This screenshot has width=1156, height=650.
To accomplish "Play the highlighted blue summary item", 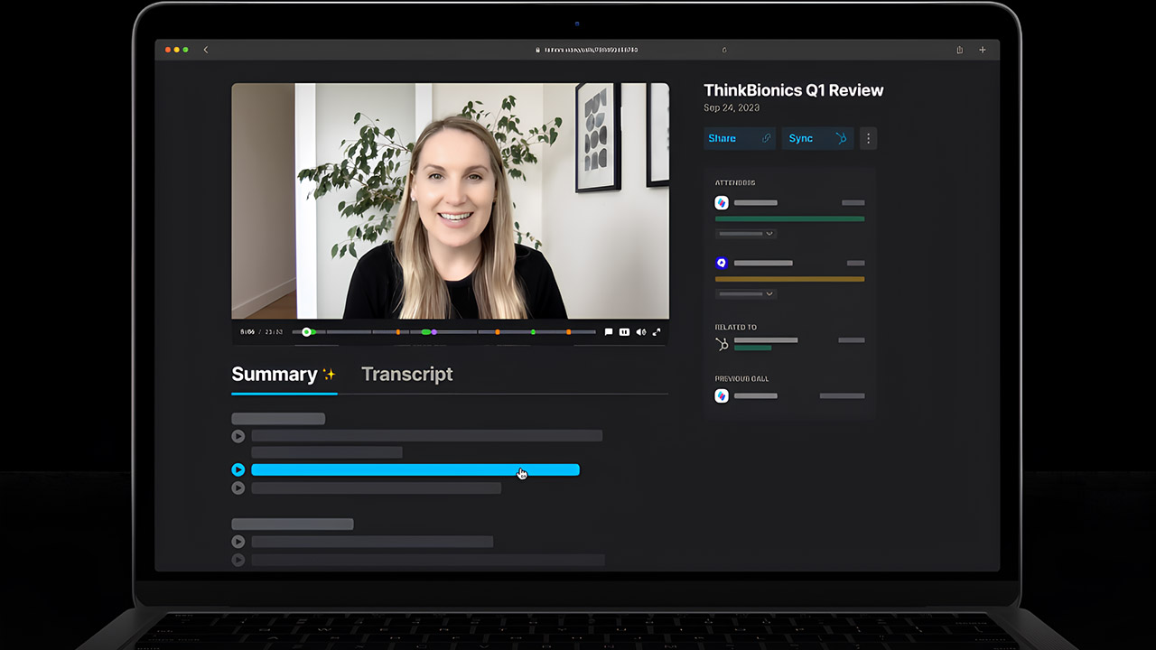I will click(238, 469).
